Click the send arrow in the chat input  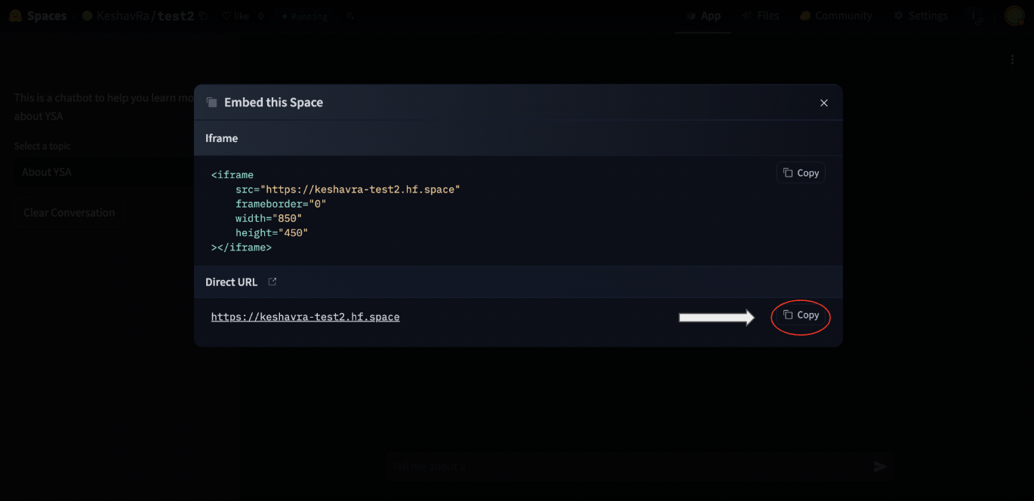pos(879,466)
